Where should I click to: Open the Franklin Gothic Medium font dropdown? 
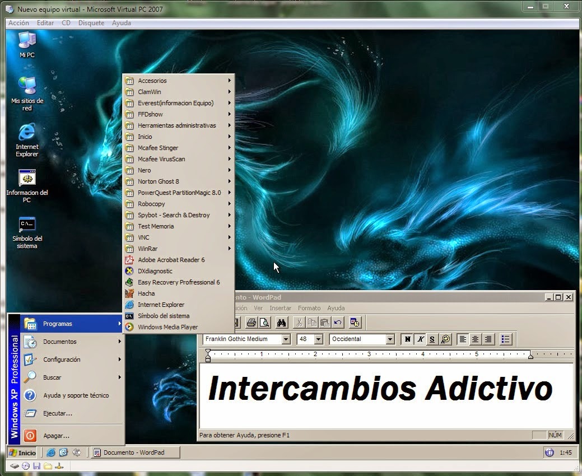tap(286, 339)
